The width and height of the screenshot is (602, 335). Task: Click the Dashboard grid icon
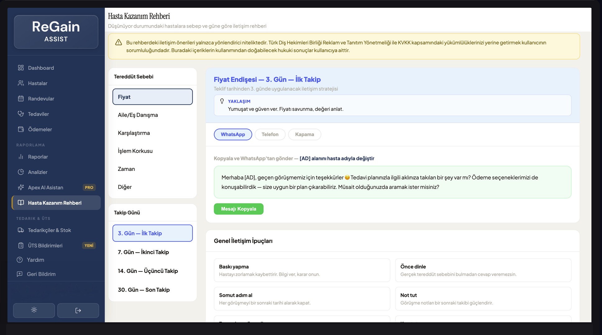pos(21,68)
